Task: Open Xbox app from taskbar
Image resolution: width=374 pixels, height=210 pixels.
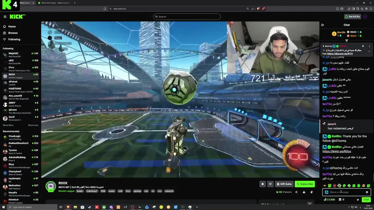Action: (104, 207)
